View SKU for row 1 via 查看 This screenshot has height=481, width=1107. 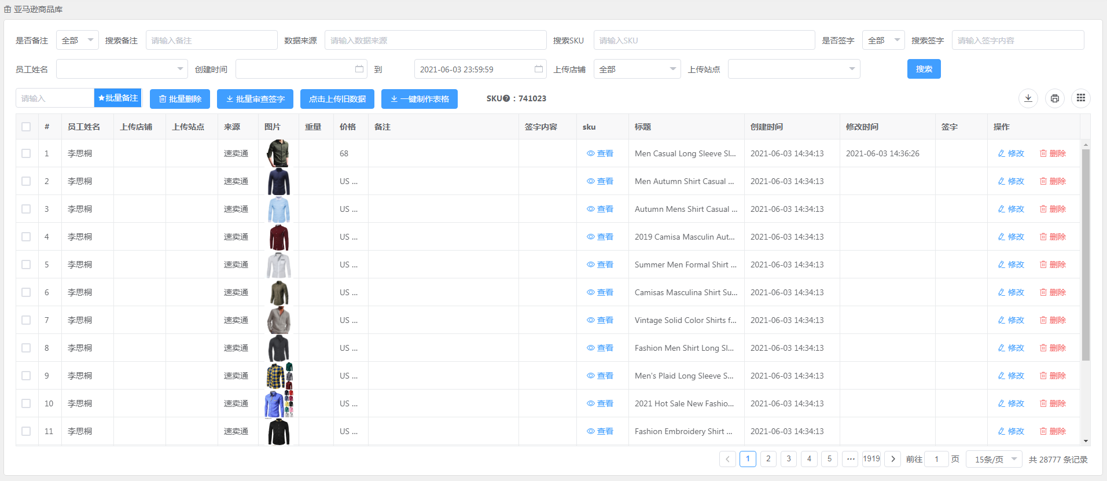(600, 153)
